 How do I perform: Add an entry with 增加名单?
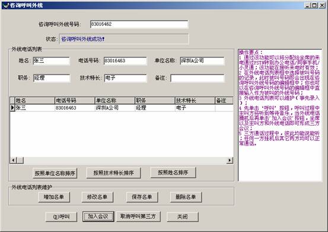click(54, 197)
